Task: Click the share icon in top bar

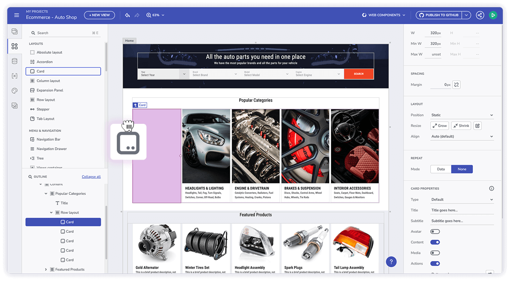Action: [x=480, y=15]
